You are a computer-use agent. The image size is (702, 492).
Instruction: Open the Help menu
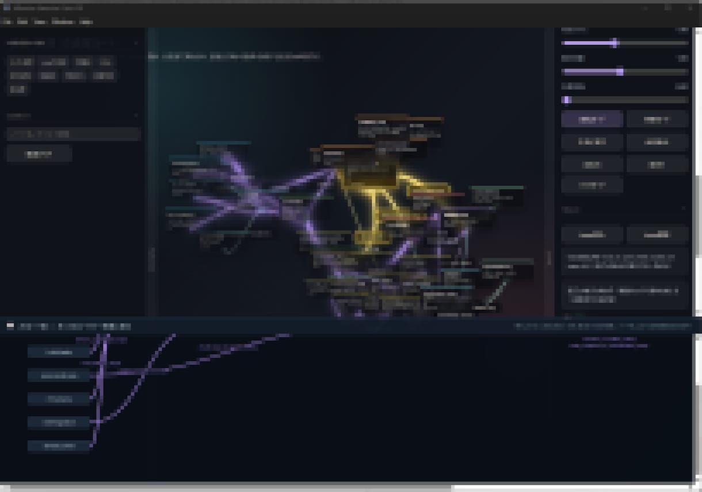[x=86, y=22]
